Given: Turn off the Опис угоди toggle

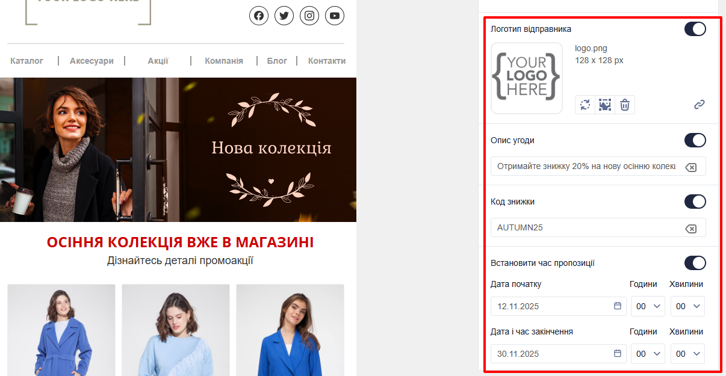Looking at the screenshot, I should [695, 140].
